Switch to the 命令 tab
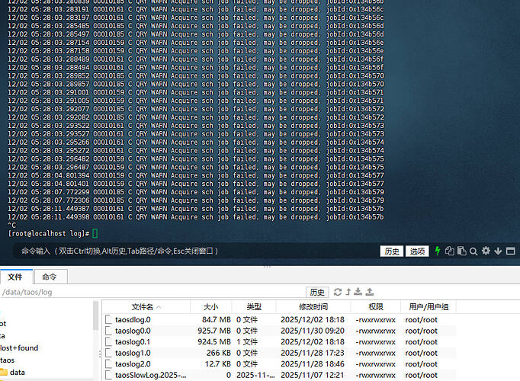Image resolution: width=520 pixels, height=381 pixels. [x=49, y=277]
